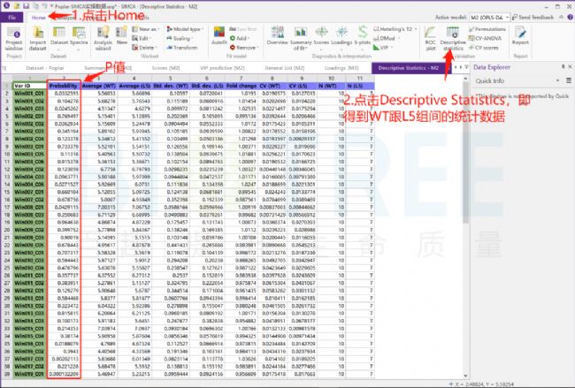Image resolution: width=575 pixels, height=388 pixels.
Task: Switch to the Dataset - Poplar tab
Action: (x=45, y=68)
